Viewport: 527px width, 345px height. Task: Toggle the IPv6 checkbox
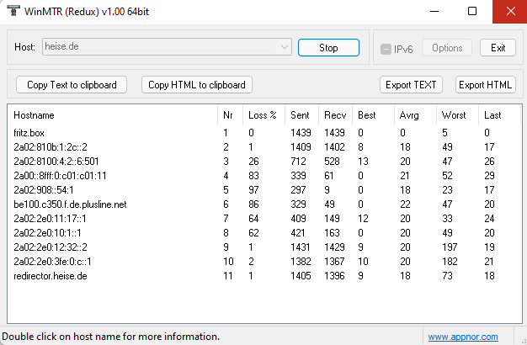(x=386, y=48)
